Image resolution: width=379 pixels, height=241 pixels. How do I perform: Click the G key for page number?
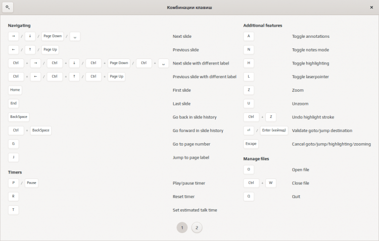click(x=14, y=144)
